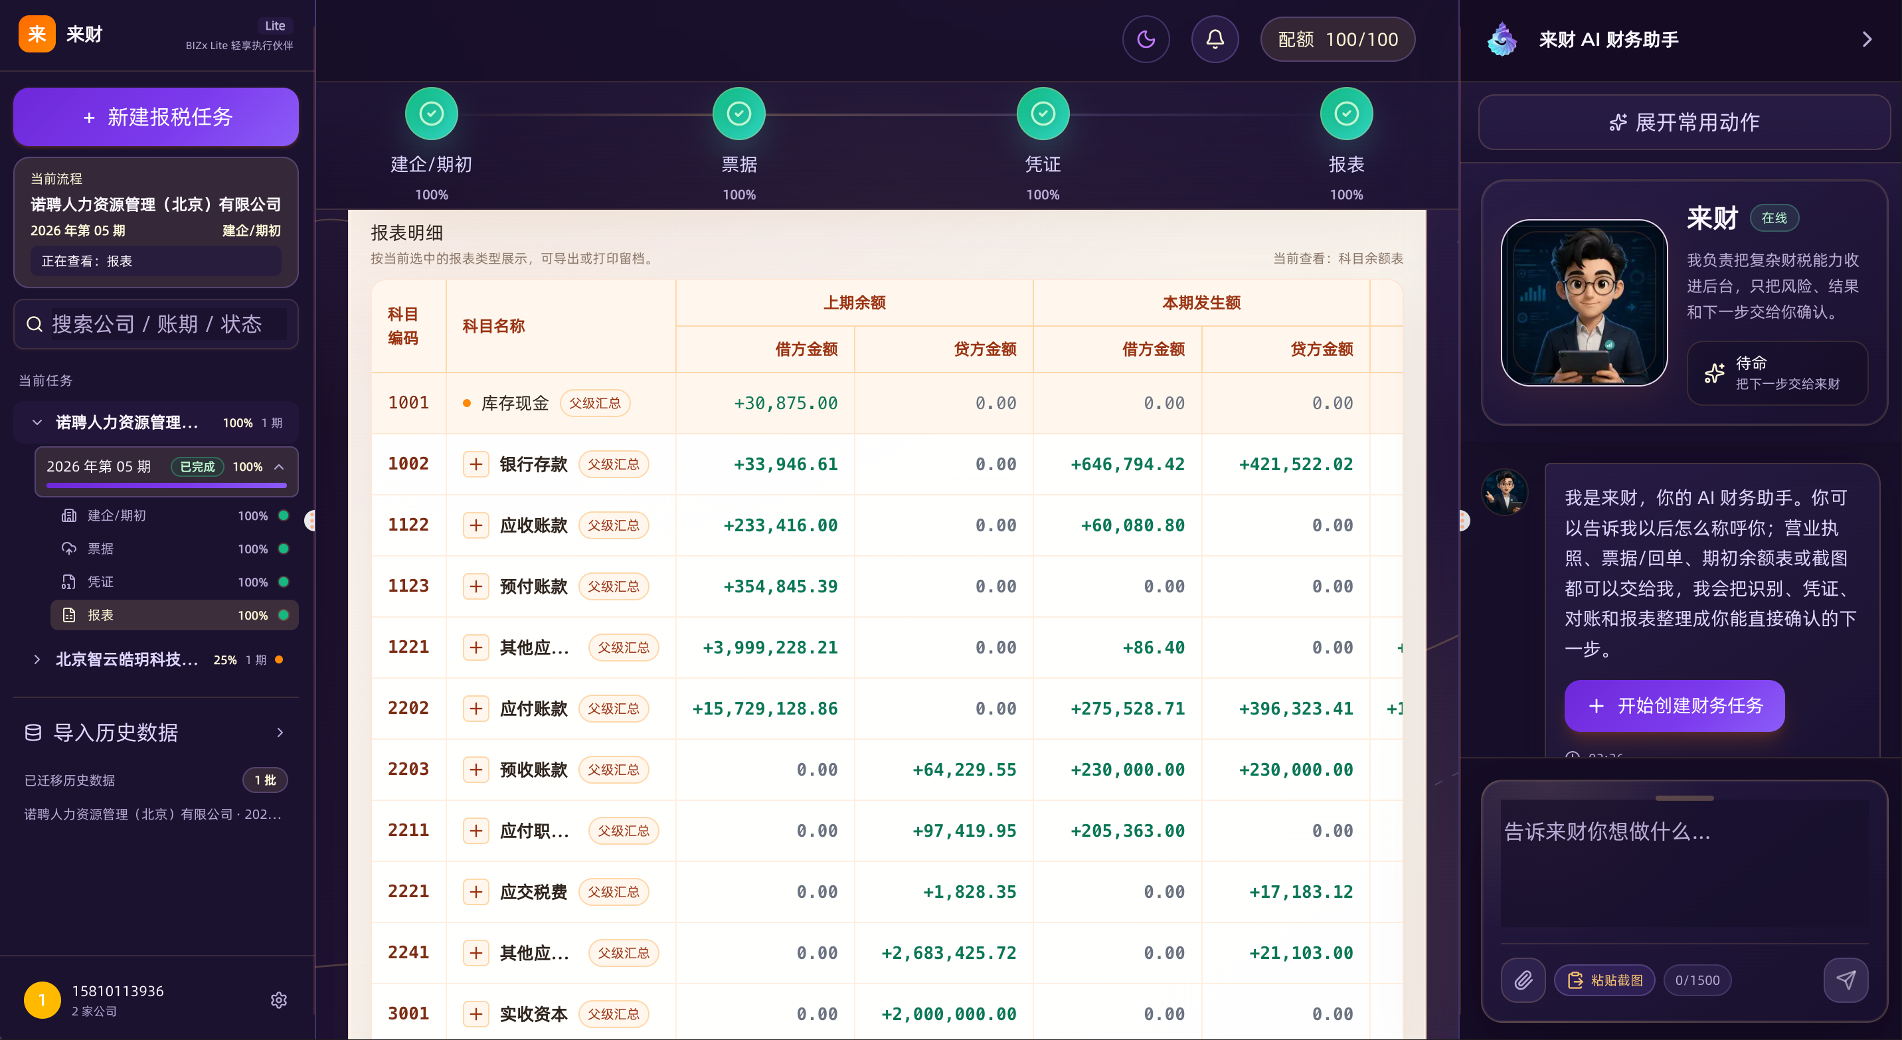Screen dimensions: 1902x1040
Task: Expand the 2221 应交税费 row
Action: [x=475, y=892]
